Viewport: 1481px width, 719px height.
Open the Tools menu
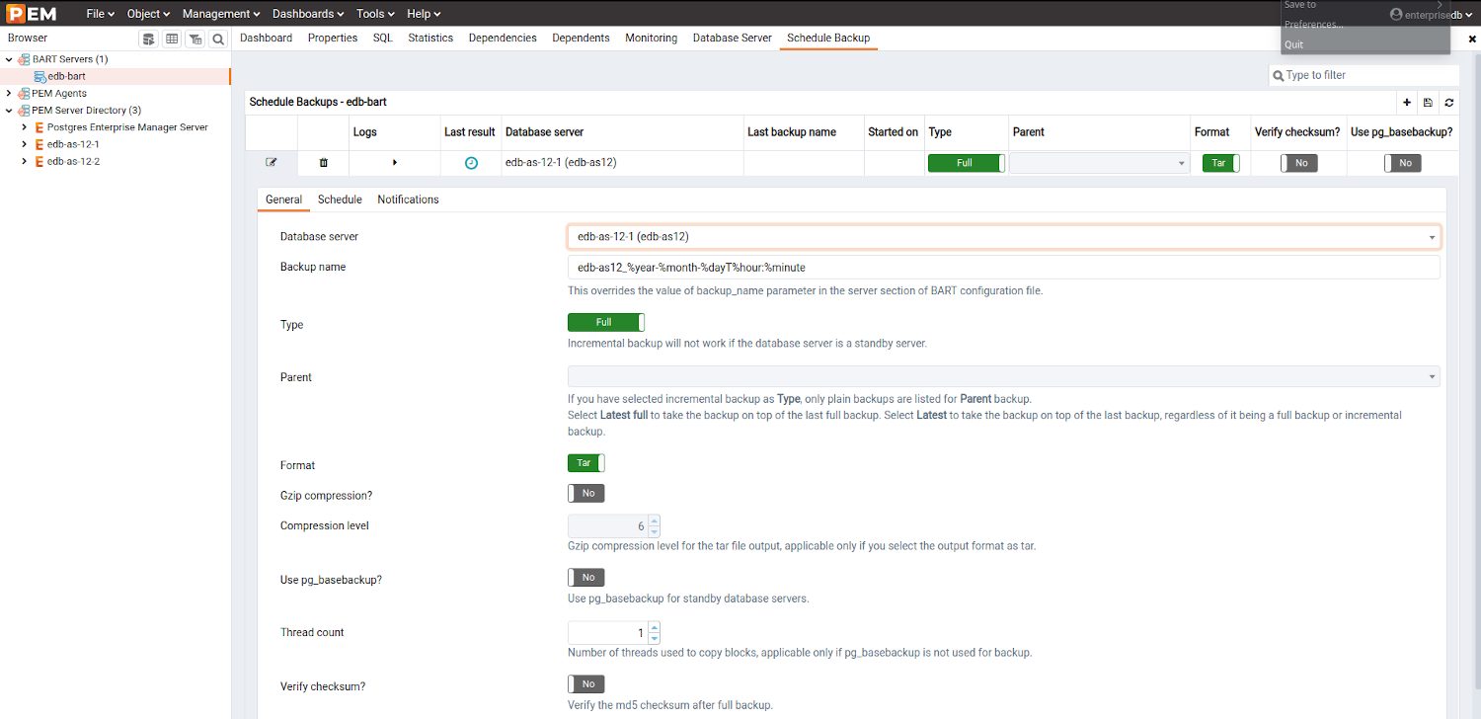(x=375, y=14)
